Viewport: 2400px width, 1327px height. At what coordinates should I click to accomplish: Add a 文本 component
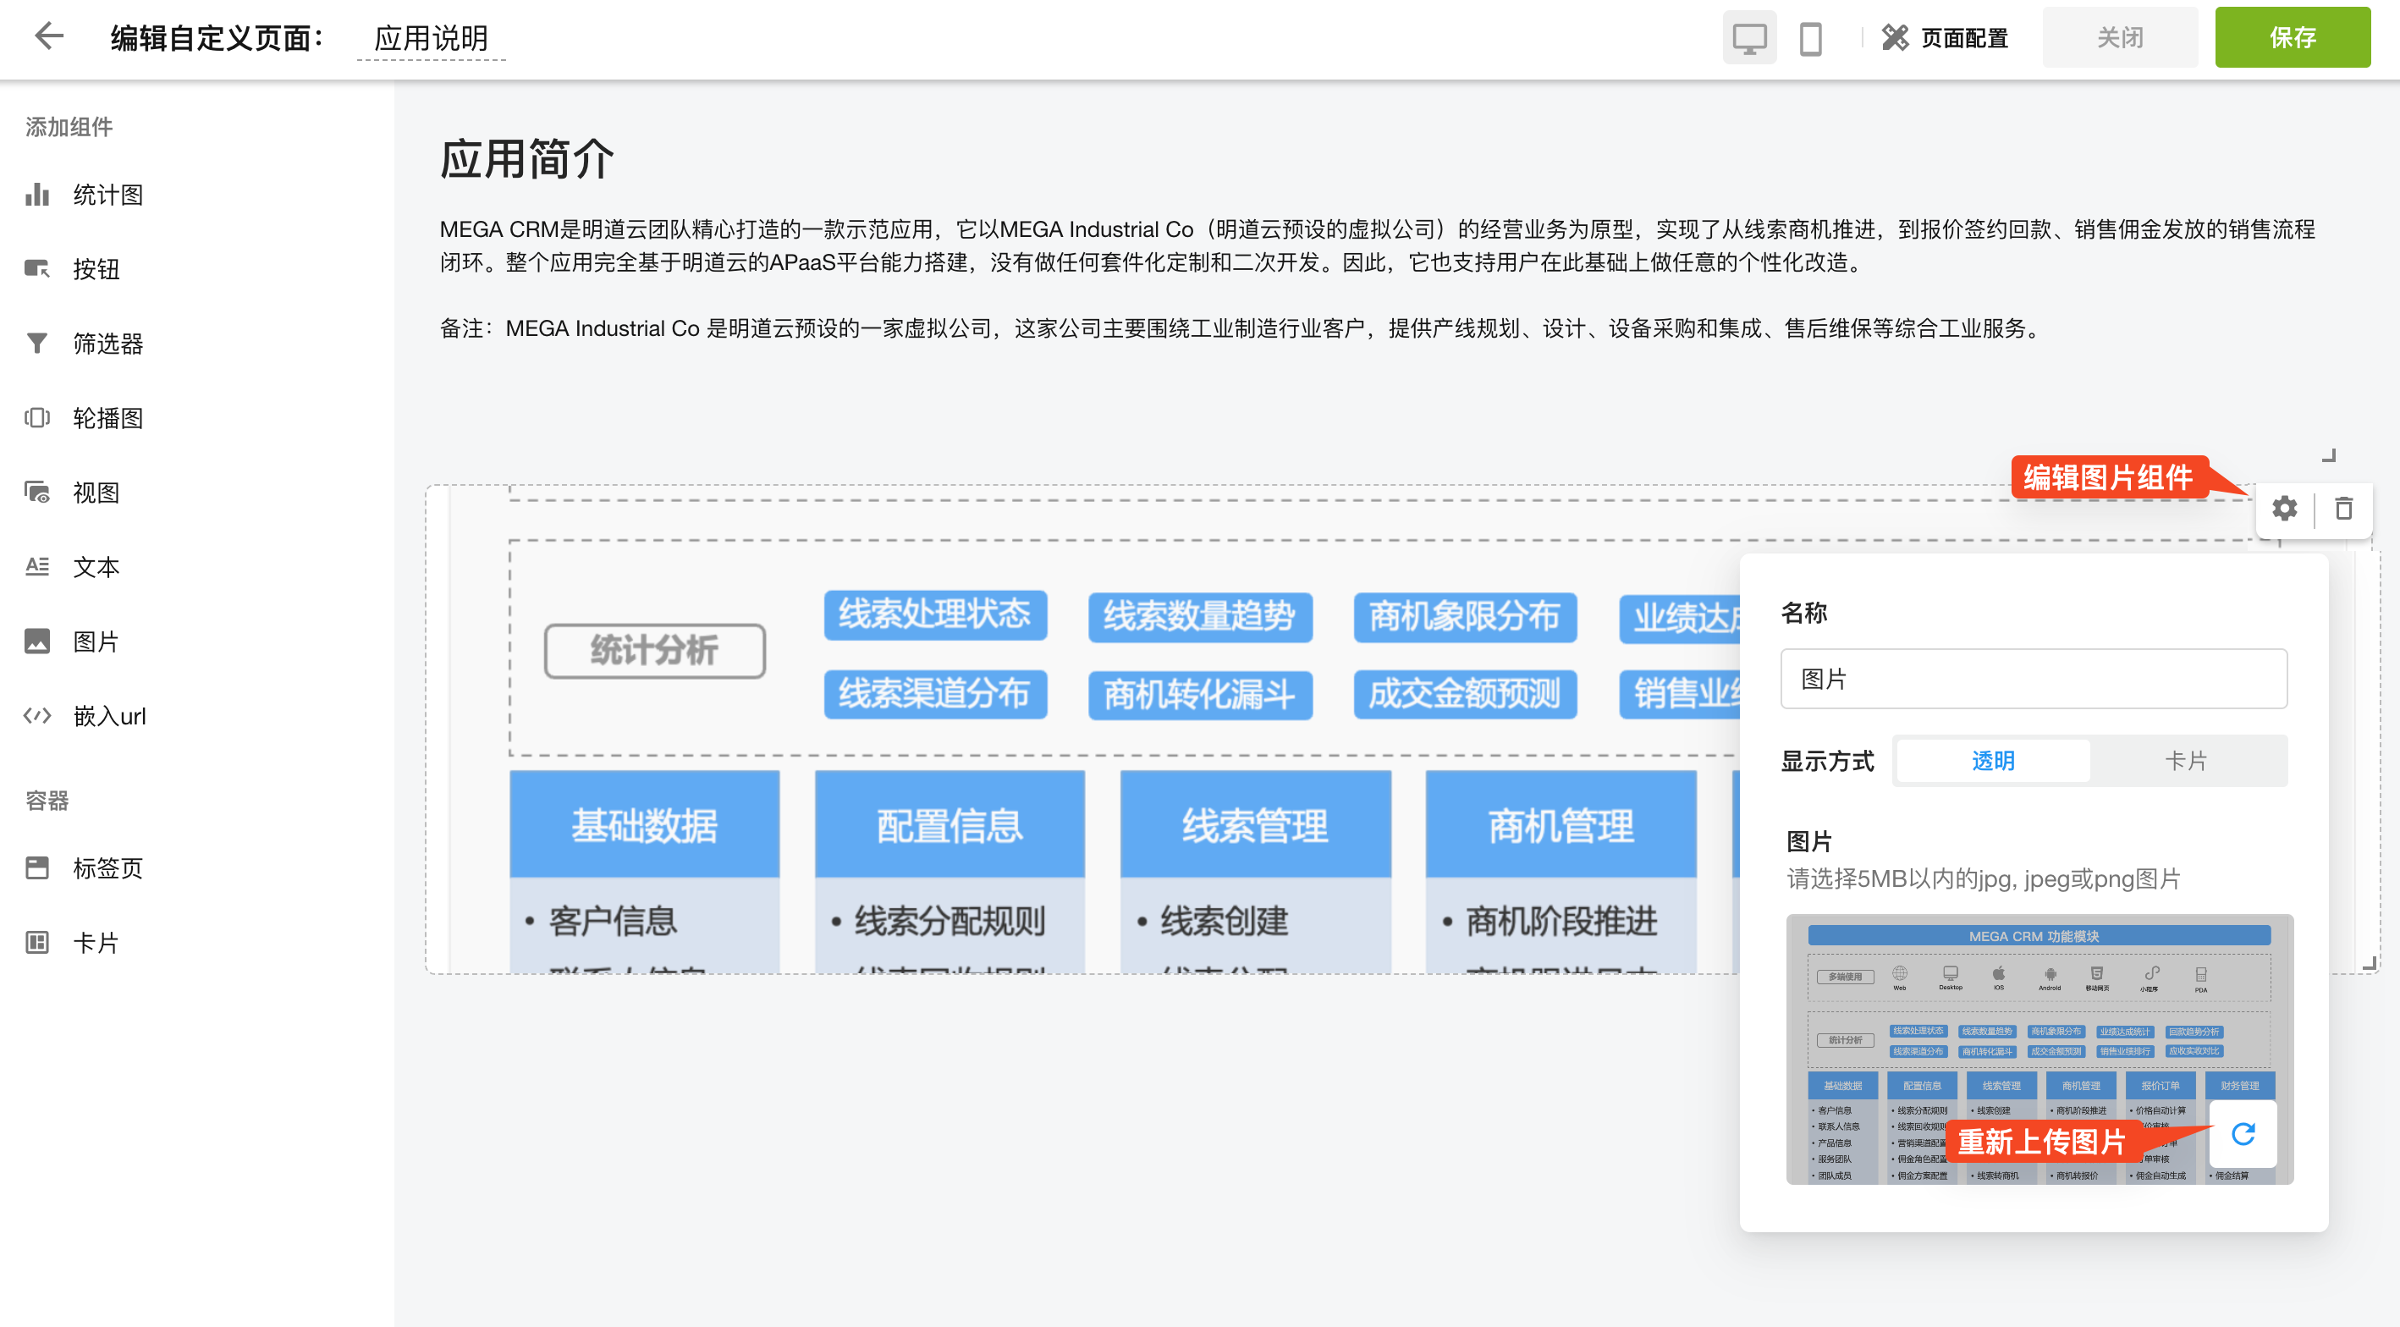click(x=96, y=568)
